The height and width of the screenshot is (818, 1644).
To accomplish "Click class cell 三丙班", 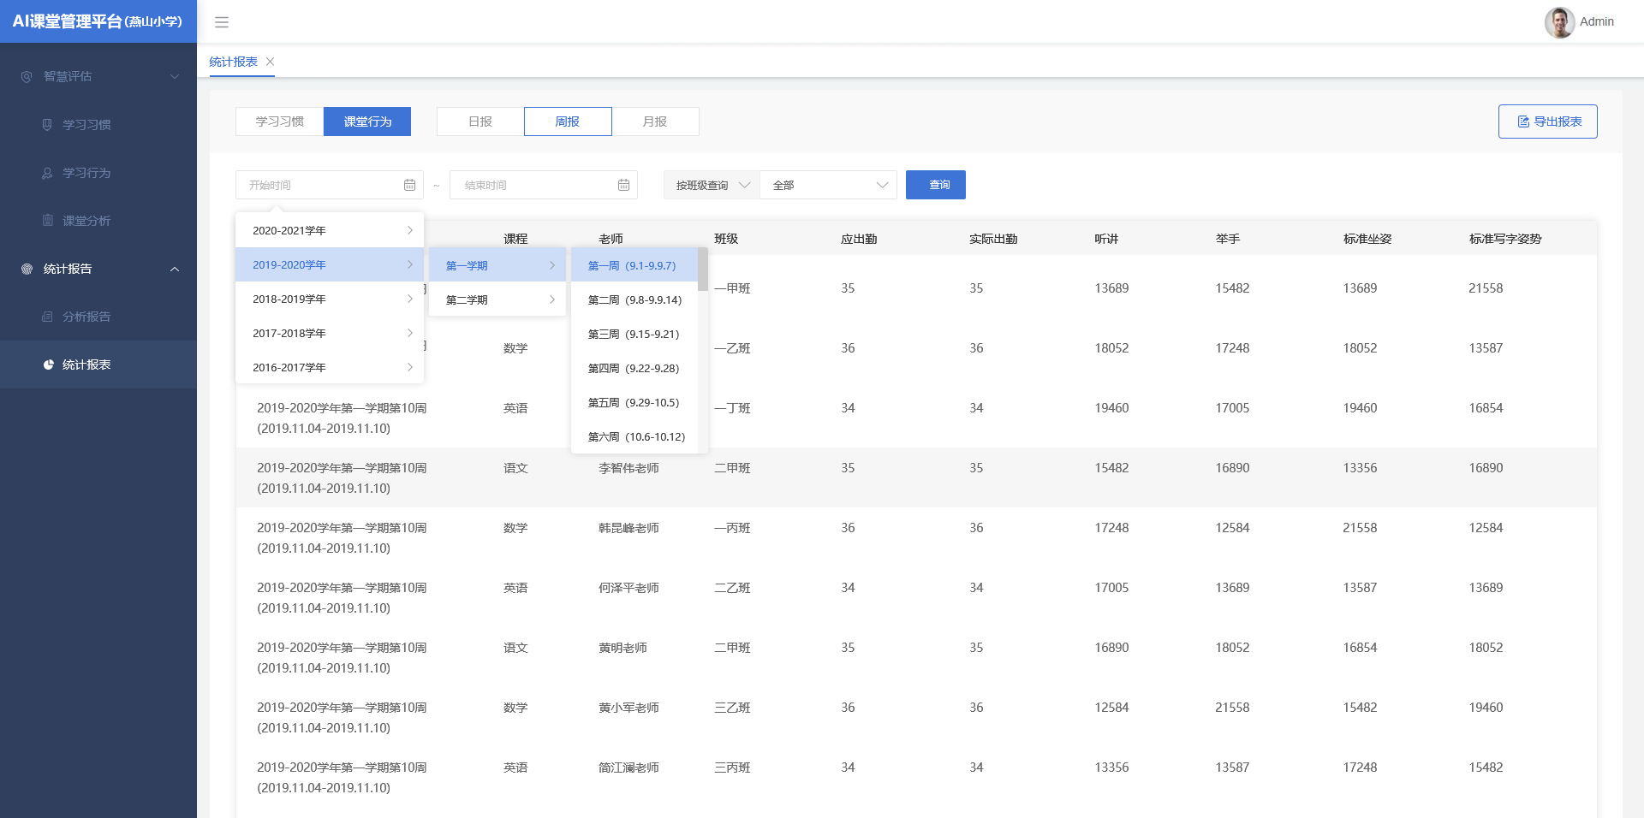I will pos(732,768).
